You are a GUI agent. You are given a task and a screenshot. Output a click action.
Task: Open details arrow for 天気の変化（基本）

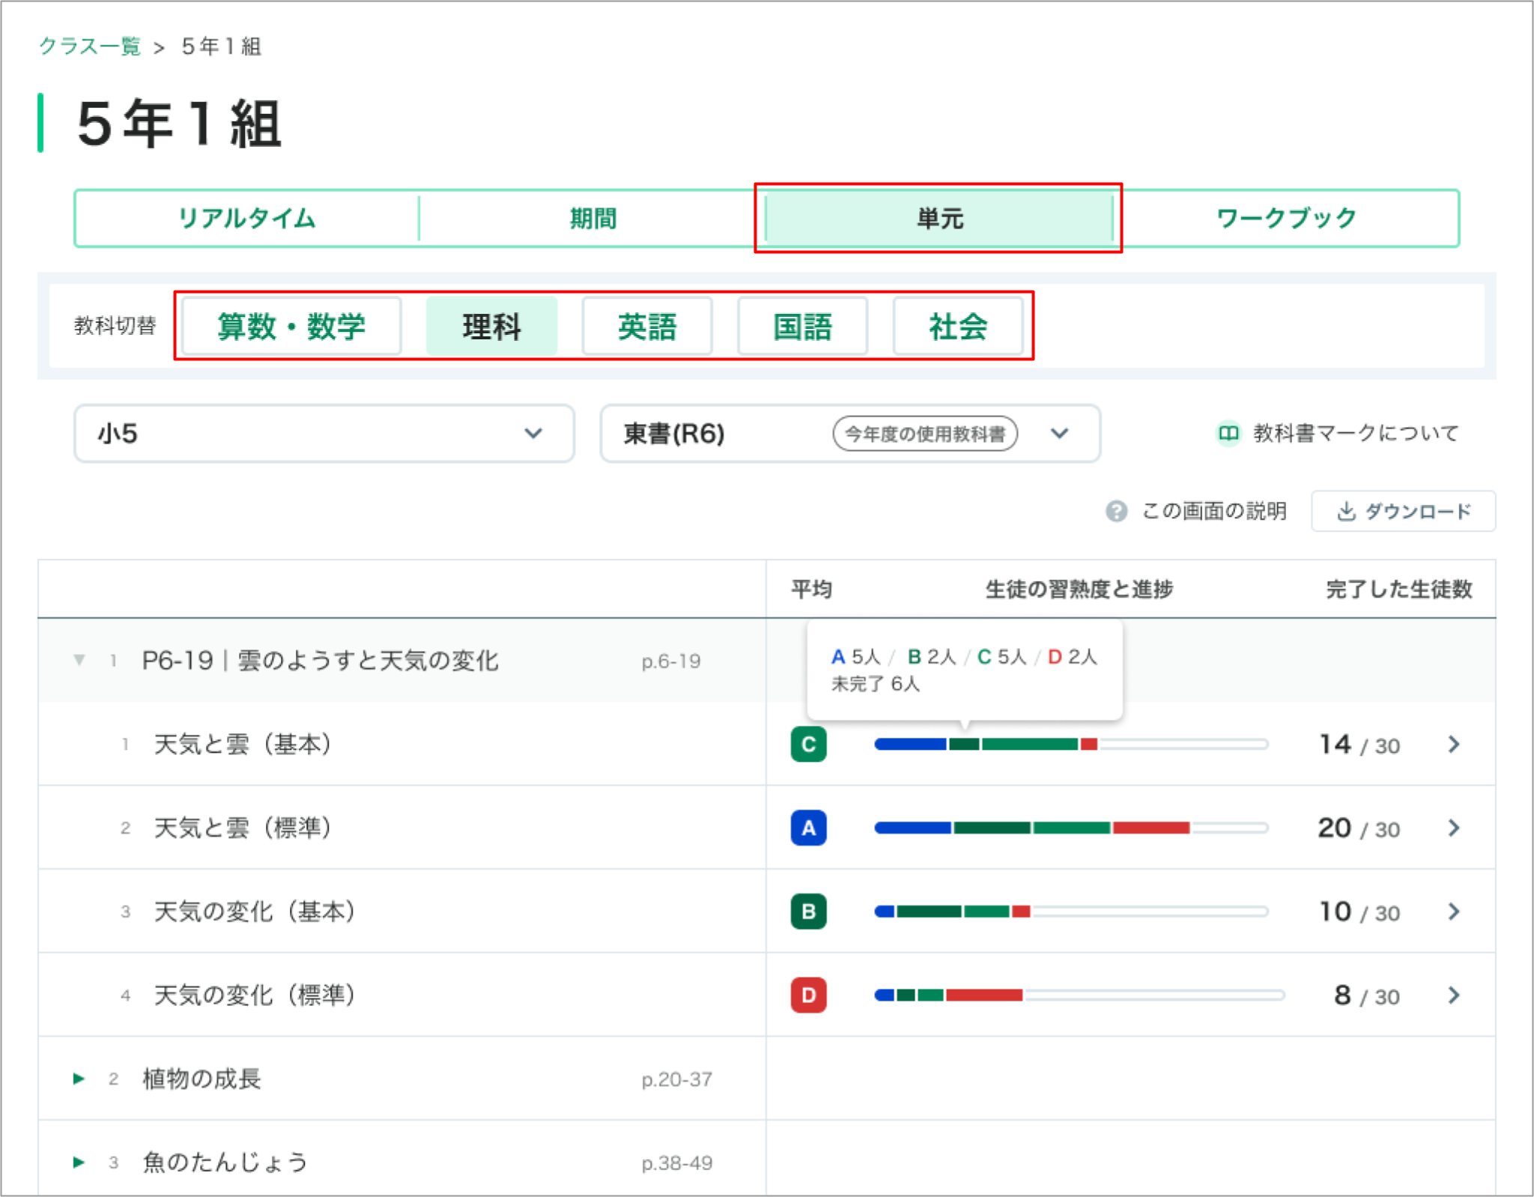coord(1453,912)
